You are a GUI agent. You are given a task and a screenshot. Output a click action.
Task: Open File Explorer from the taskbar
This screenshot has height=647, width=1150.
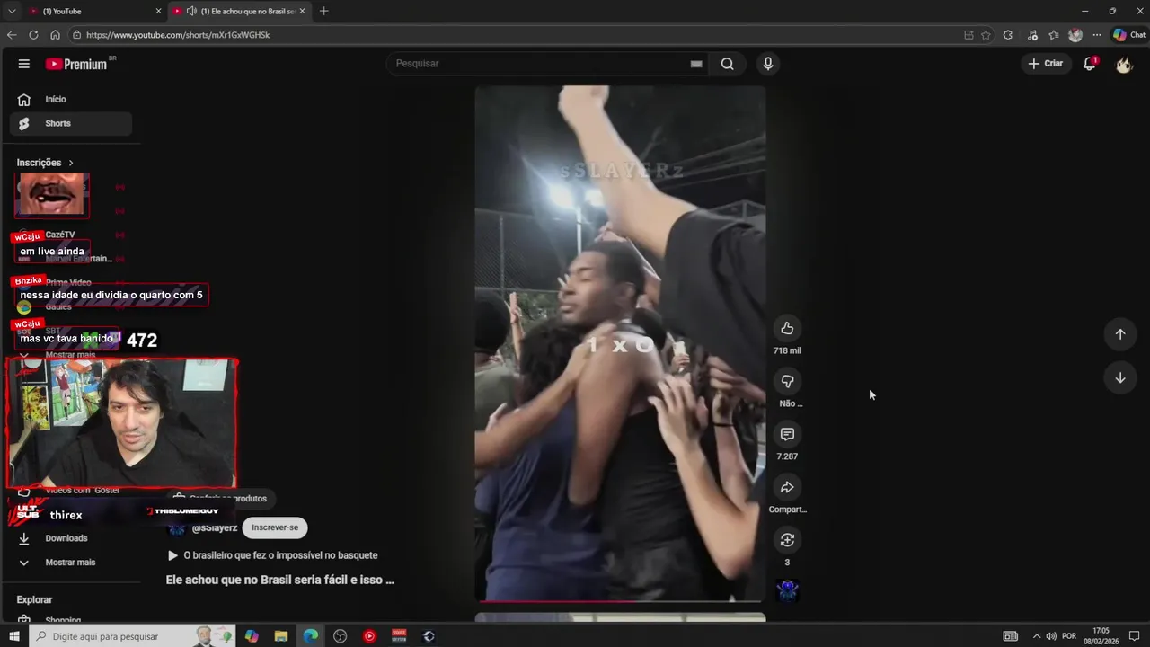[x=281, y=636]
